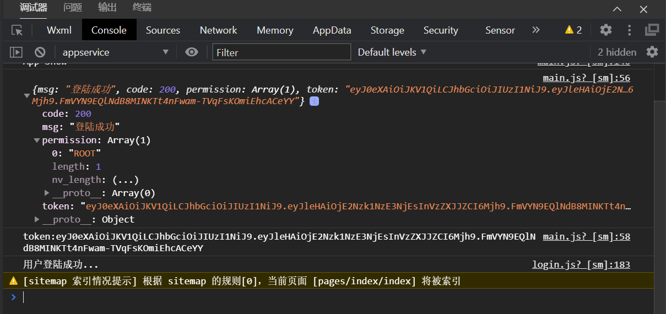The image size is (666, 314).
Task: Open DevTools settings gear in tab bar
Action: tap(606, 30)
